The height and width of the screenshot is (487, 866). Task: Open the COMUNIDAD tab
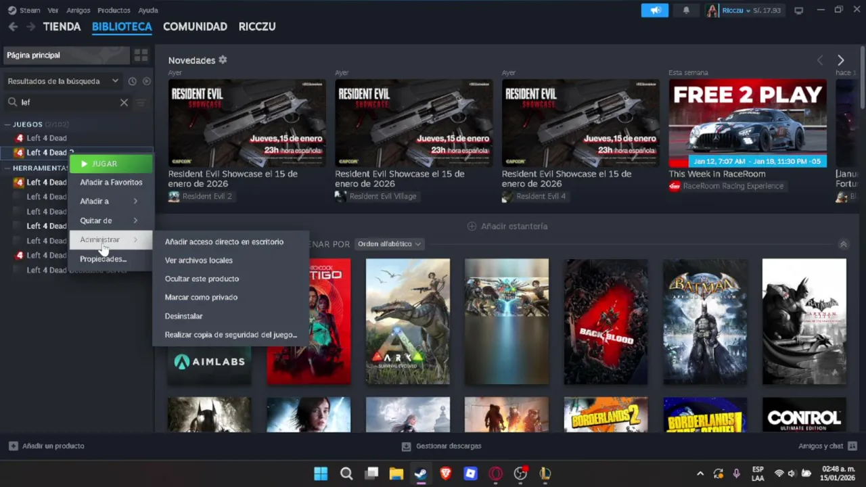(195, 26)
